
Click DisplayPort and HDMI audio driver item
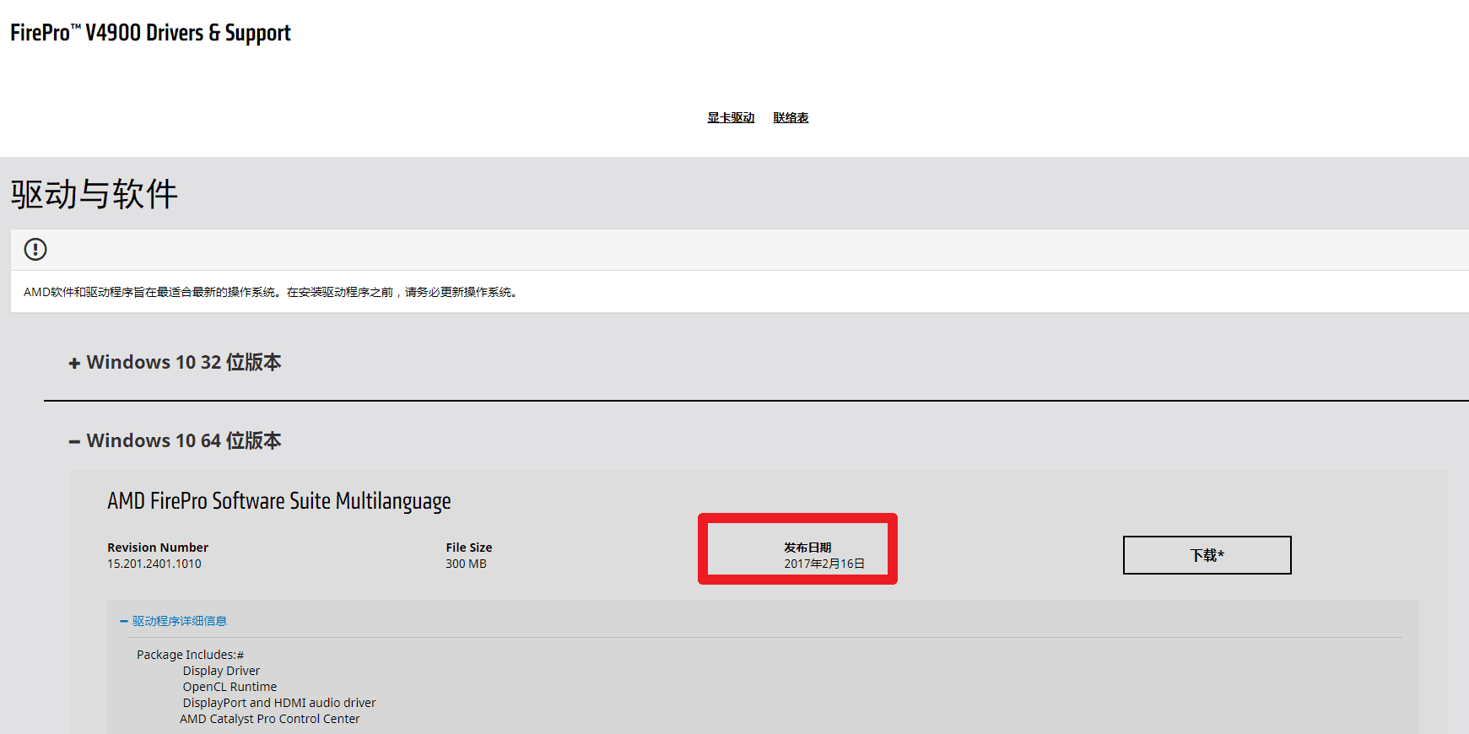[279, 703]
